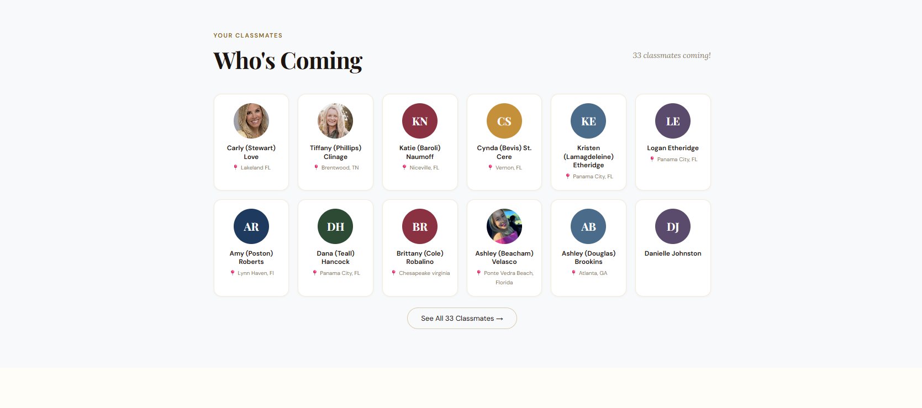
Task: Click the DH avatar for Dana Hancock
Action: point(335,226)
